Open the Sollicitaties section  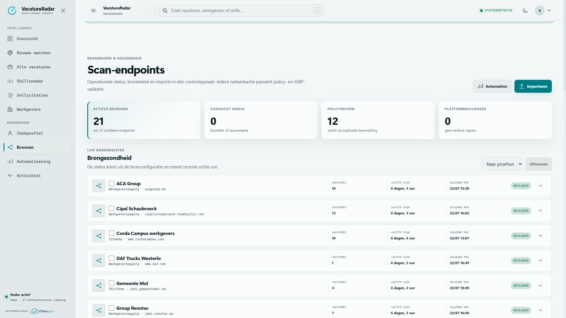[x=38, y=95]
